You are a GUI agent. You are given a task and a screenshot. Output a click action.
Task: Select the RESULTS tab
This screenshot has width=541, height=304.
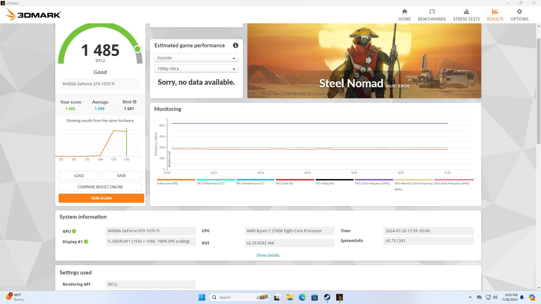(495, 15)
